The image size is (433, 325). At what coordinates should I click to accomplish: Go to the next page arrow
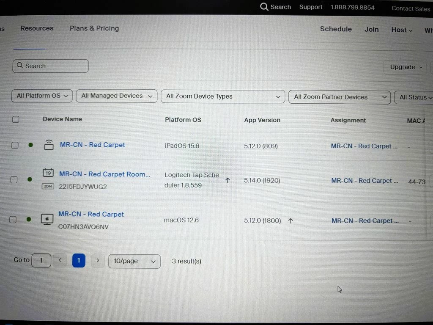click(x=98, y=260)
